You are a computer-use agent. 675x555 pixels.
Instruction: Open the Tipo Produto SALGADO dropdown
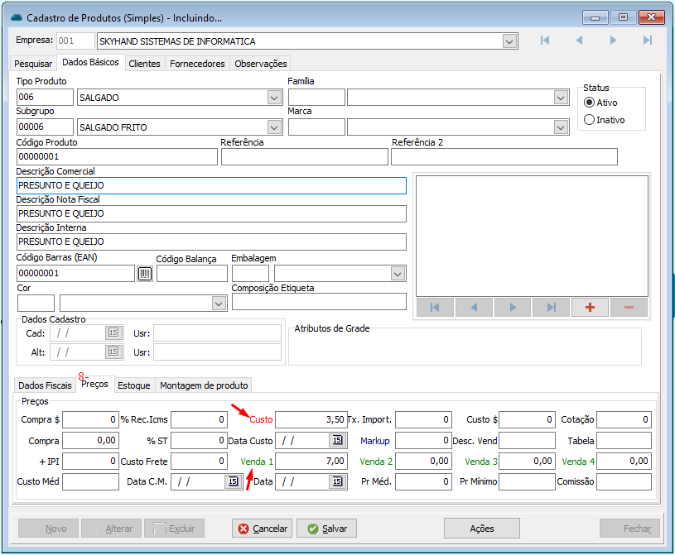(274, 98)
